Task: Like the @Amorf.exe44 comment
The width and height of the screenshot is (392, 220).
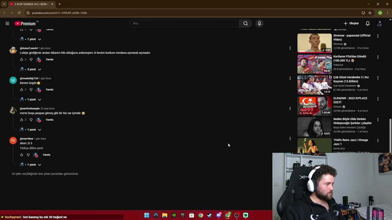Action: coord(21,60)
